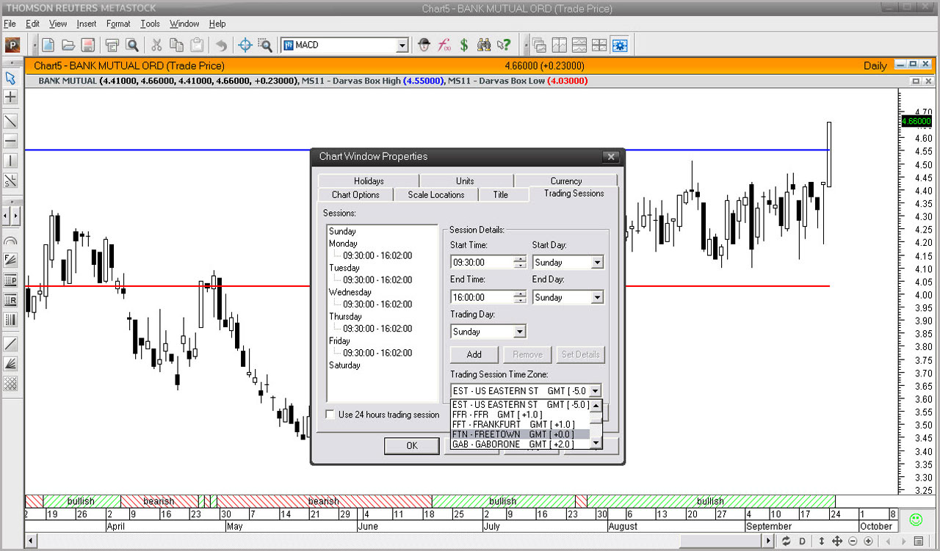Open the MACD indicator dropdown
The image size is (940, 551).
coord(402,45)
